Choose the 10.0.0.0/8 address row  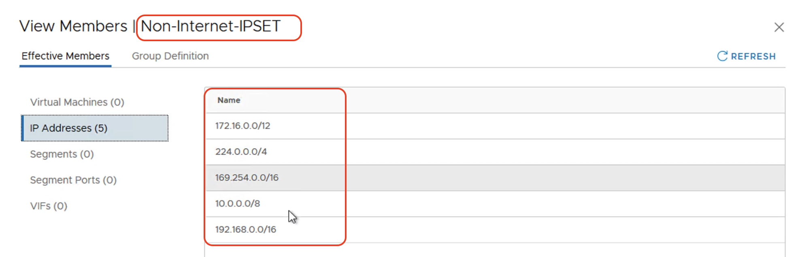pyautogui.click(x=495, y=203)
